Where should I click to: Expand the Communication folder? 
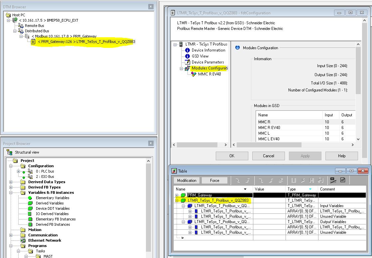(x=11, y=235)
